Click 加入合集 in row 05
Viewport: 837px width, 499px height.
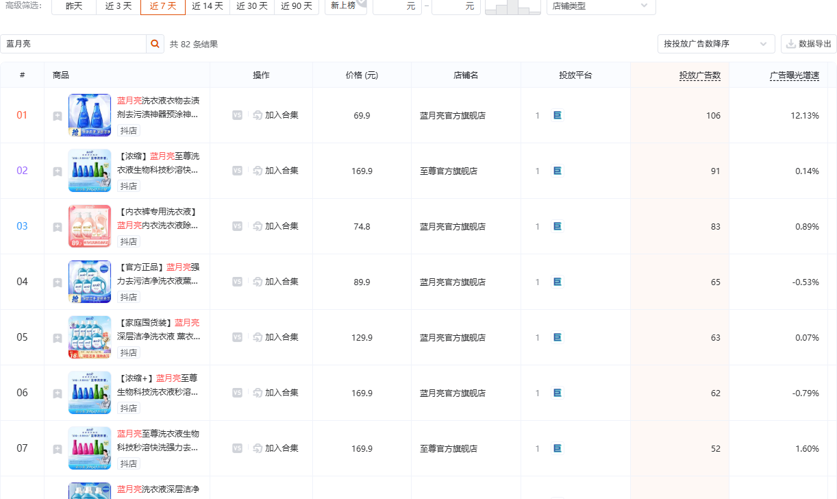coord(275,337)
